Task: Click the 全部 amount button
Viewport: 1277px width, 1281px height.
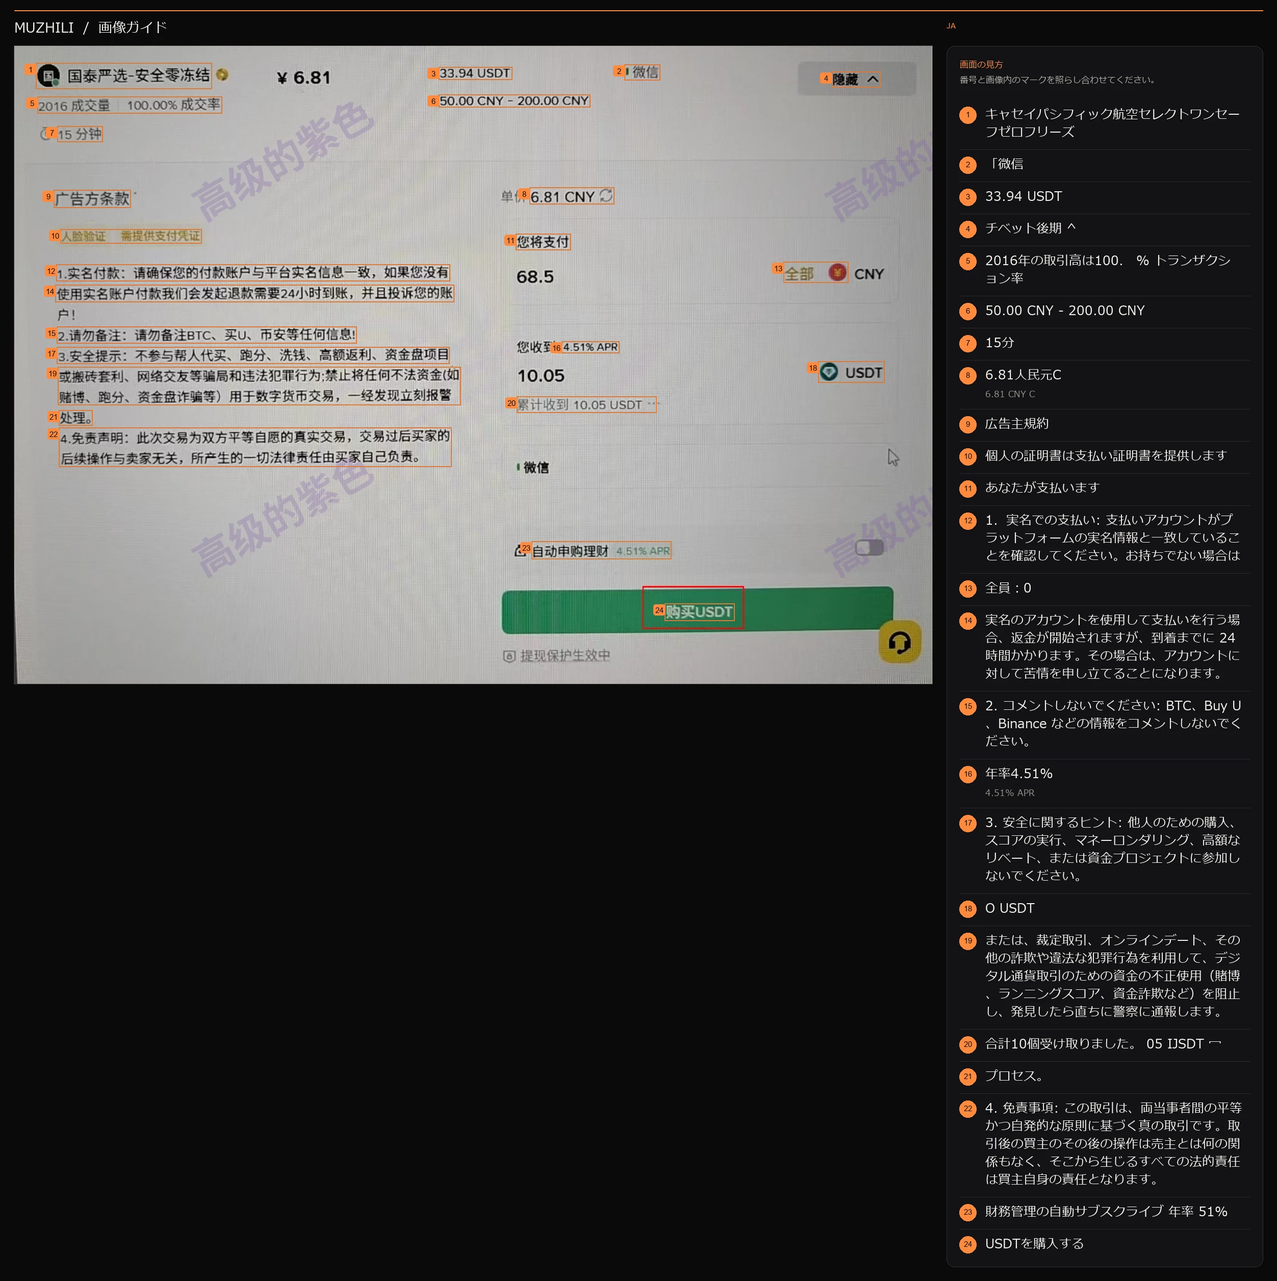Action: click(799, 274)
